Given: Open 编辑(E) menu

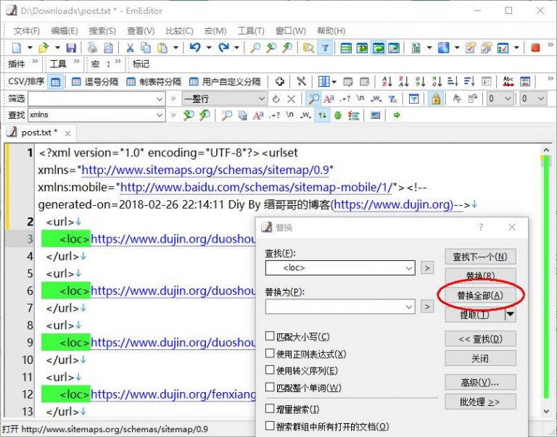Looking at the screenshot, I should 65,31.
